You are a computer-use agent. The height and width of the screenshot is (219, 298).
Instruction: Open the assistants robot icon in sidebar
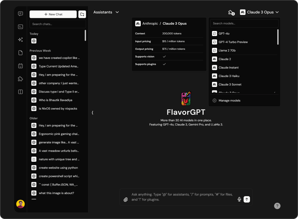click(20, 66)
